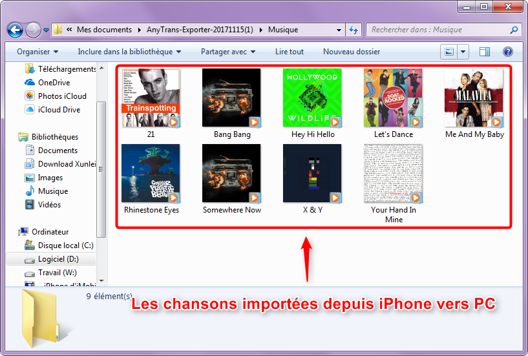The height and width of the screenshot is (356, 528).
Task: Click the search box Rechercher dans Musique
Action: (x=443, y=30)
